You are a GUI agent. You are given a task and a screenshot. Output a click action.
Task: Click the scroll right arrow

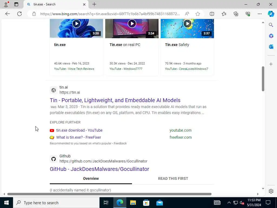(x=258, y=194)
